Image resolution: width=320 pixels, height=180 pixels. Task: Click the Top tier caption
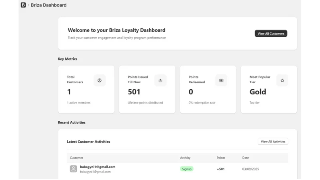pos(254,103)
